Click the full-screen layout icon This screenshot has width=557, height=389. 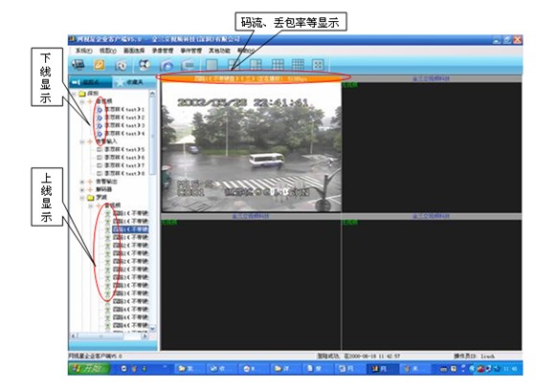coord(318,65)
